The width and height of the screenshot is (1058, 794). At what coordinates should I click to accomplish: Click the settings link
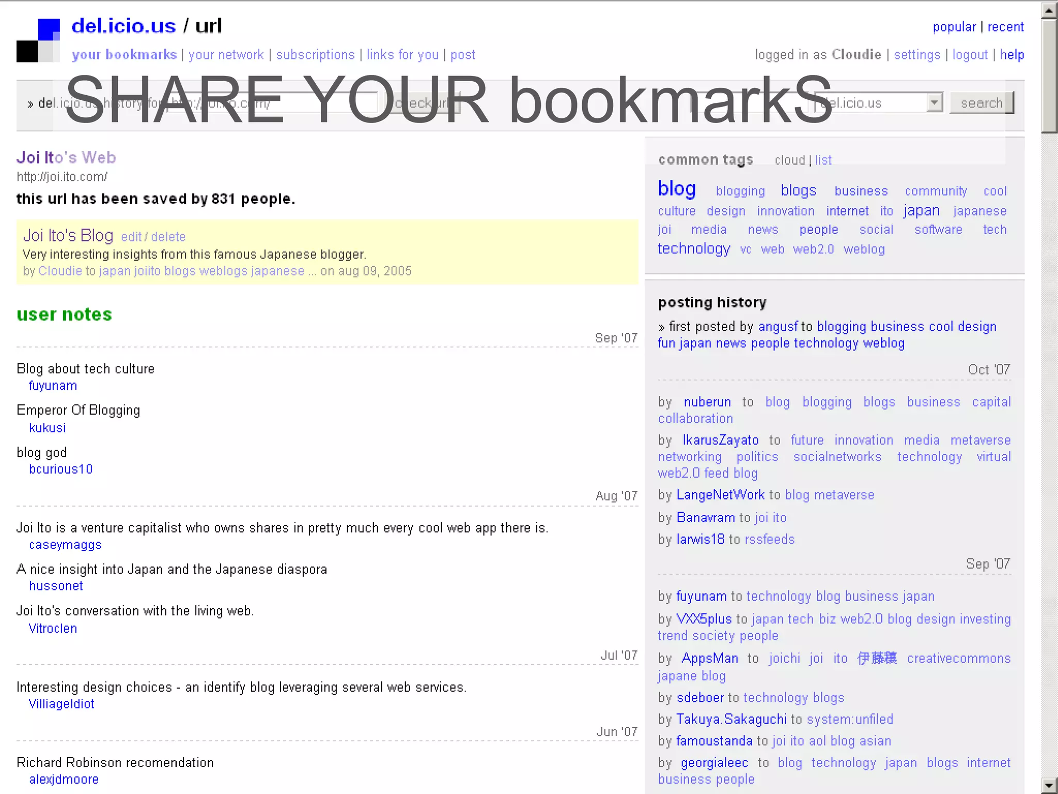pos(917,55)
